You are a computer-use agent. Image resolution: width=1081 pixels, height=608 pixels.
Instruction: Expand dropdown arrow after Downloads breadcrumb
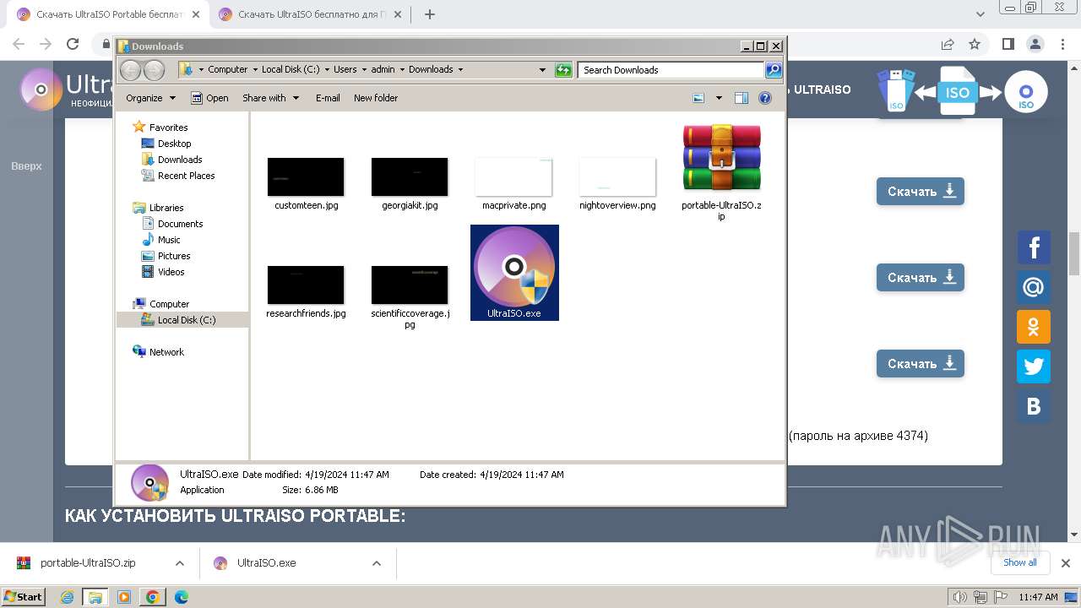[x=460, y=70]
